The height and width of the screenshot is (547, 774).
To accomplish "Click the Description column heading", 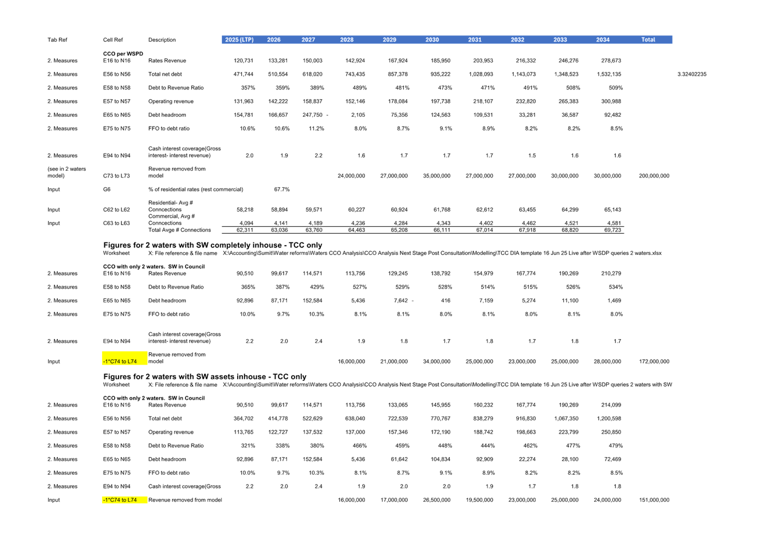I will [162, 40].
